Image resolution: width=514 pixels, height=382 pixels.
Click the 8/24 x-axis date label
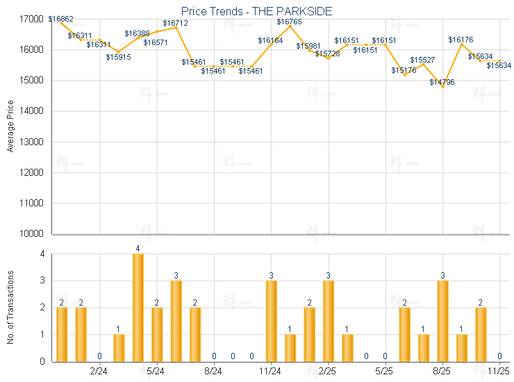(214, 371)
